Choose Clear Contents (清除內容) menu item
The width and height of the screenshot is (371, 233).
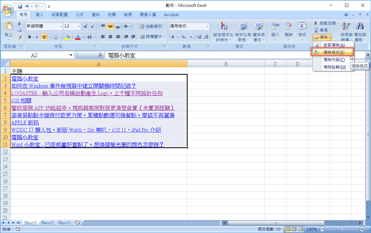pyautogui.click(x=333, y=60)
